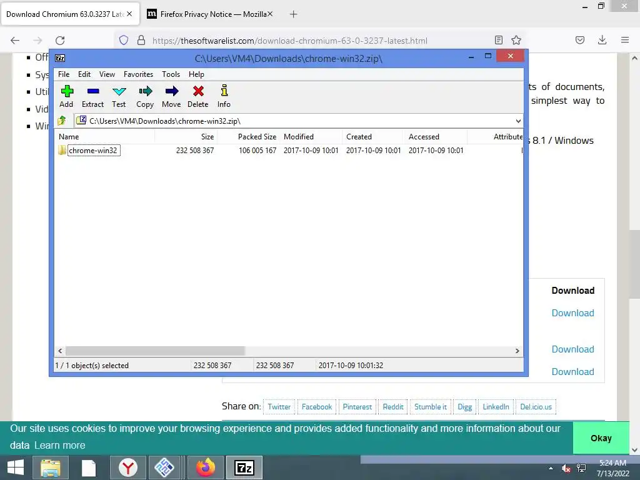Toggle Firefox reader view
Viewport: 640px width, 480px height.
[498, 40]
